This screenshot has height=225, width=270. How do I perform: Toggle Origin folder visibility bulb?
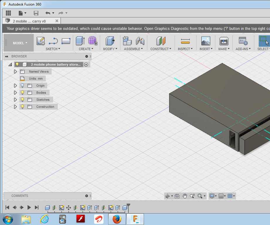coord(22,86)
